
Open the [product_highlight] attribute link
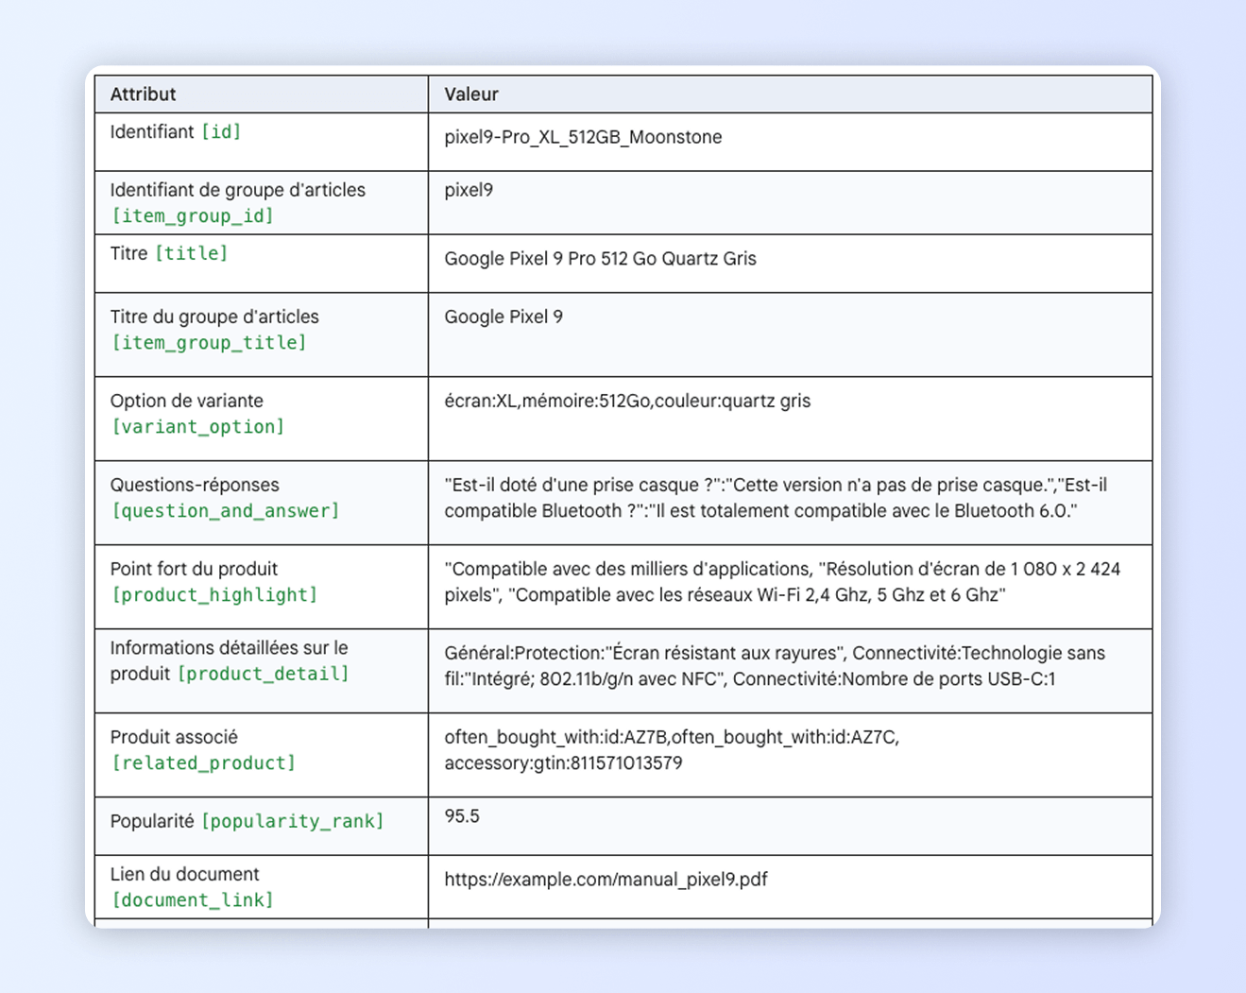214,594
